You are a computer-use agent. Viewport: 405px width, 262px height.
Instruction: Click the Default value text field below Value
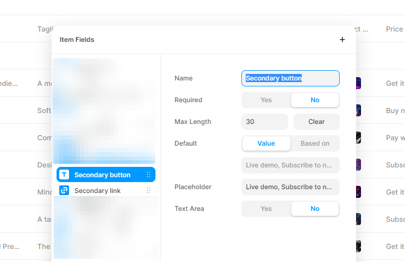coord(290,165)
